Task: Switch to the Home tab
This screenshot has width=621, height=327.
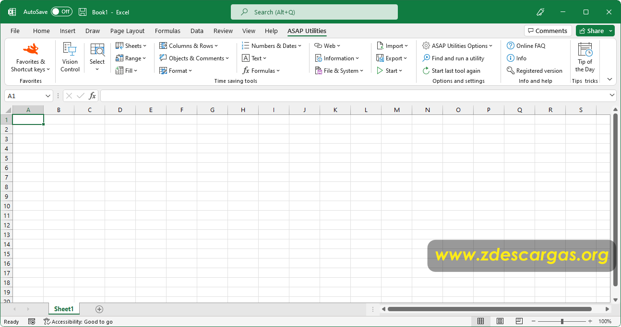Action: click(41, 31)
